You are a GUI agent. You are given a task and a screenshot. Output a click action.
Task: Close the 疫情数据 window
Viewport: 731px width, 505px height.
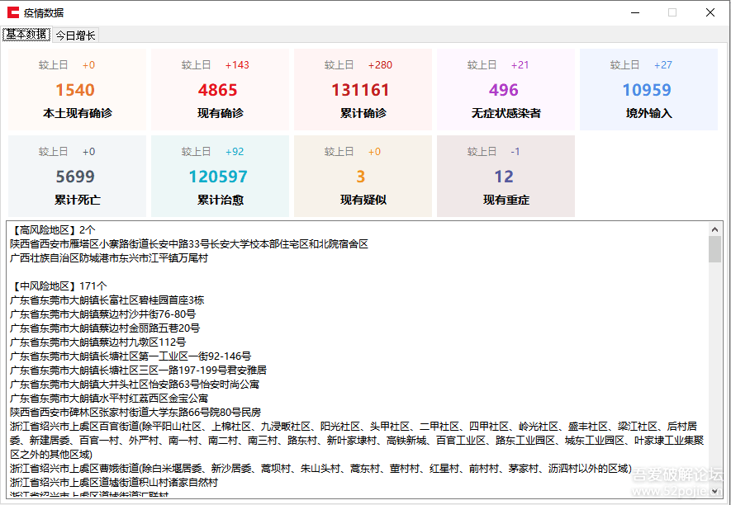pyautogui.click(x=710, y=12)
